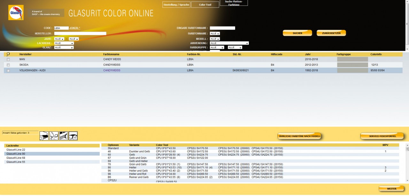Open Einstellung / Sprache tab
This screenshot has width=409, height=196.
(x=176, y=5)
